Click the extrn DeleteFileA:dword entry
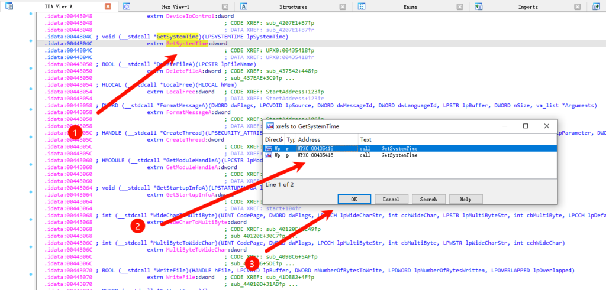The width and height of the screenshot is (606, 290). point(184,71)
